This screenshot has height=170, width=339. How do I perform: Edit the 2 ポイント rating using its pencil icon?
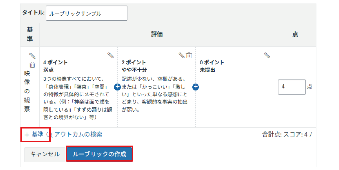[x=182, y=55]
